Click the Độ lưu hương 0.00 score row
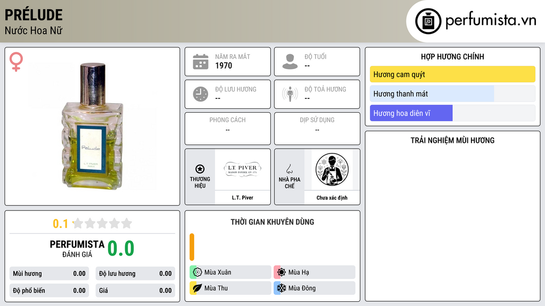 pyautogui.click(x=135, y=274)
